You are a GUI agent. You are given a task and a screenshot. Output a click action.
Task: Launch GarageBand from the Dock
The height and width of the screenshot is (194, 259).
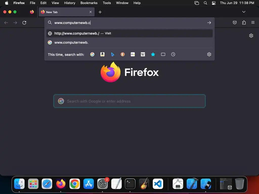tap(144, 184)
